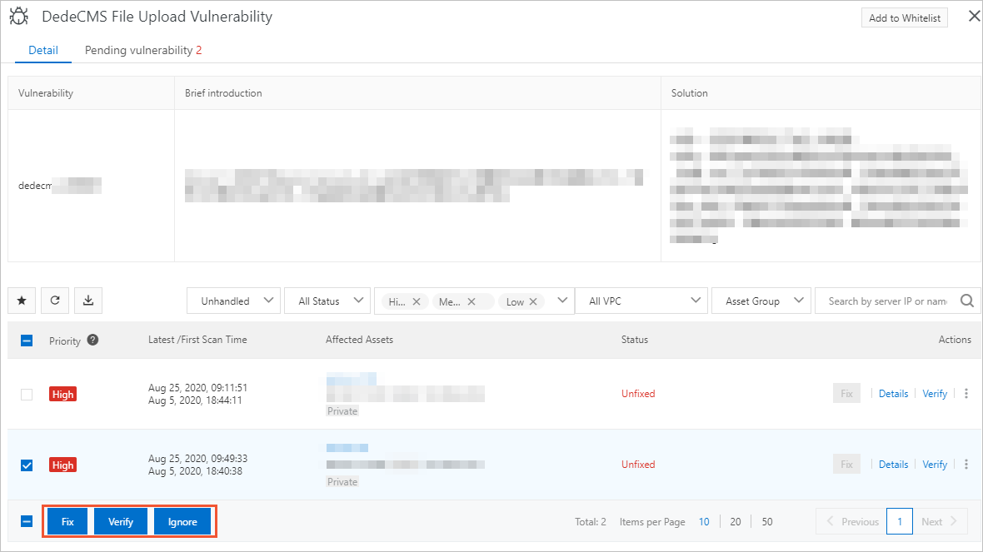Set items per page to 10

click(x=704, y=521)
